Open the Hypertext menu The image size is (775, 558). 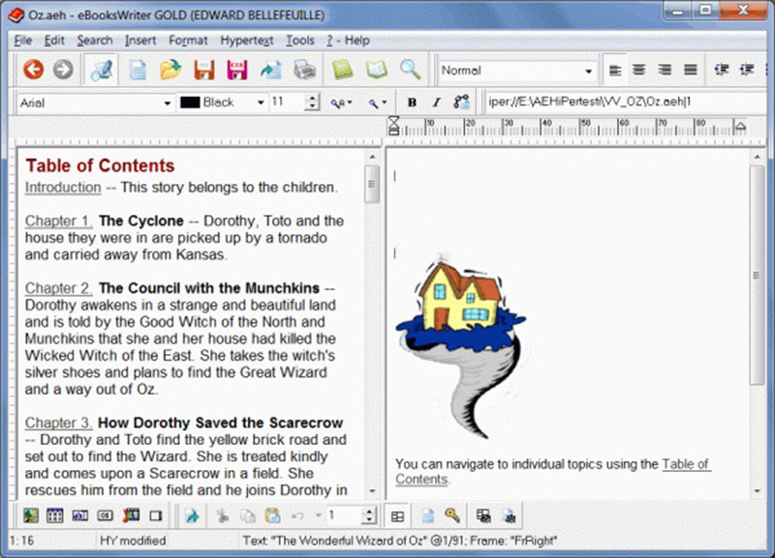(247, 41)
